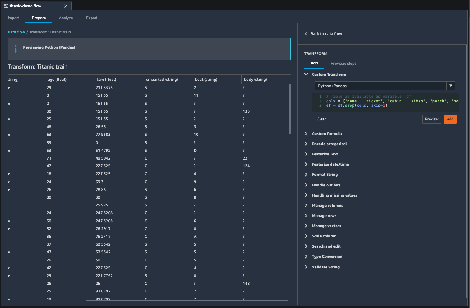Click the orange Add button
This screenshot has height=308, width=470.
click(450, 119)
